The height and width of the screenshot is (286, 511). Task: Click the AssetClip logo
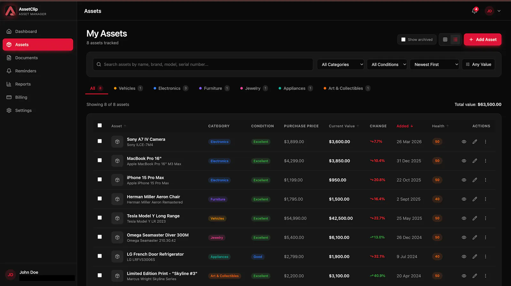10,11
